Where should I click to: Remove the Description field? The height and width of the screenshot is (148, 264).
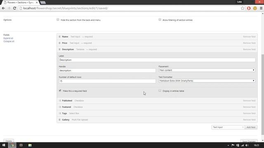[249, 49]
